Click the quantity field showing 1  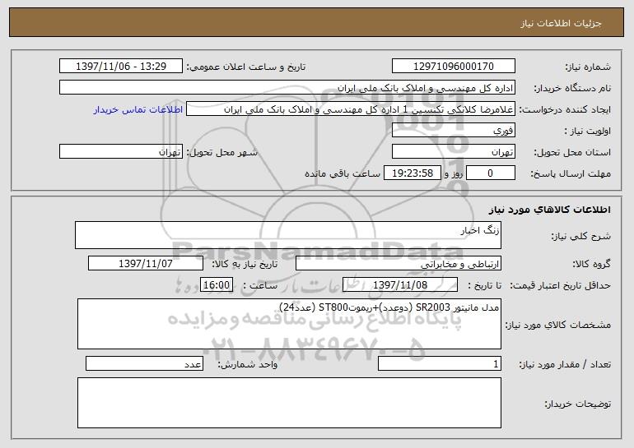440,363
